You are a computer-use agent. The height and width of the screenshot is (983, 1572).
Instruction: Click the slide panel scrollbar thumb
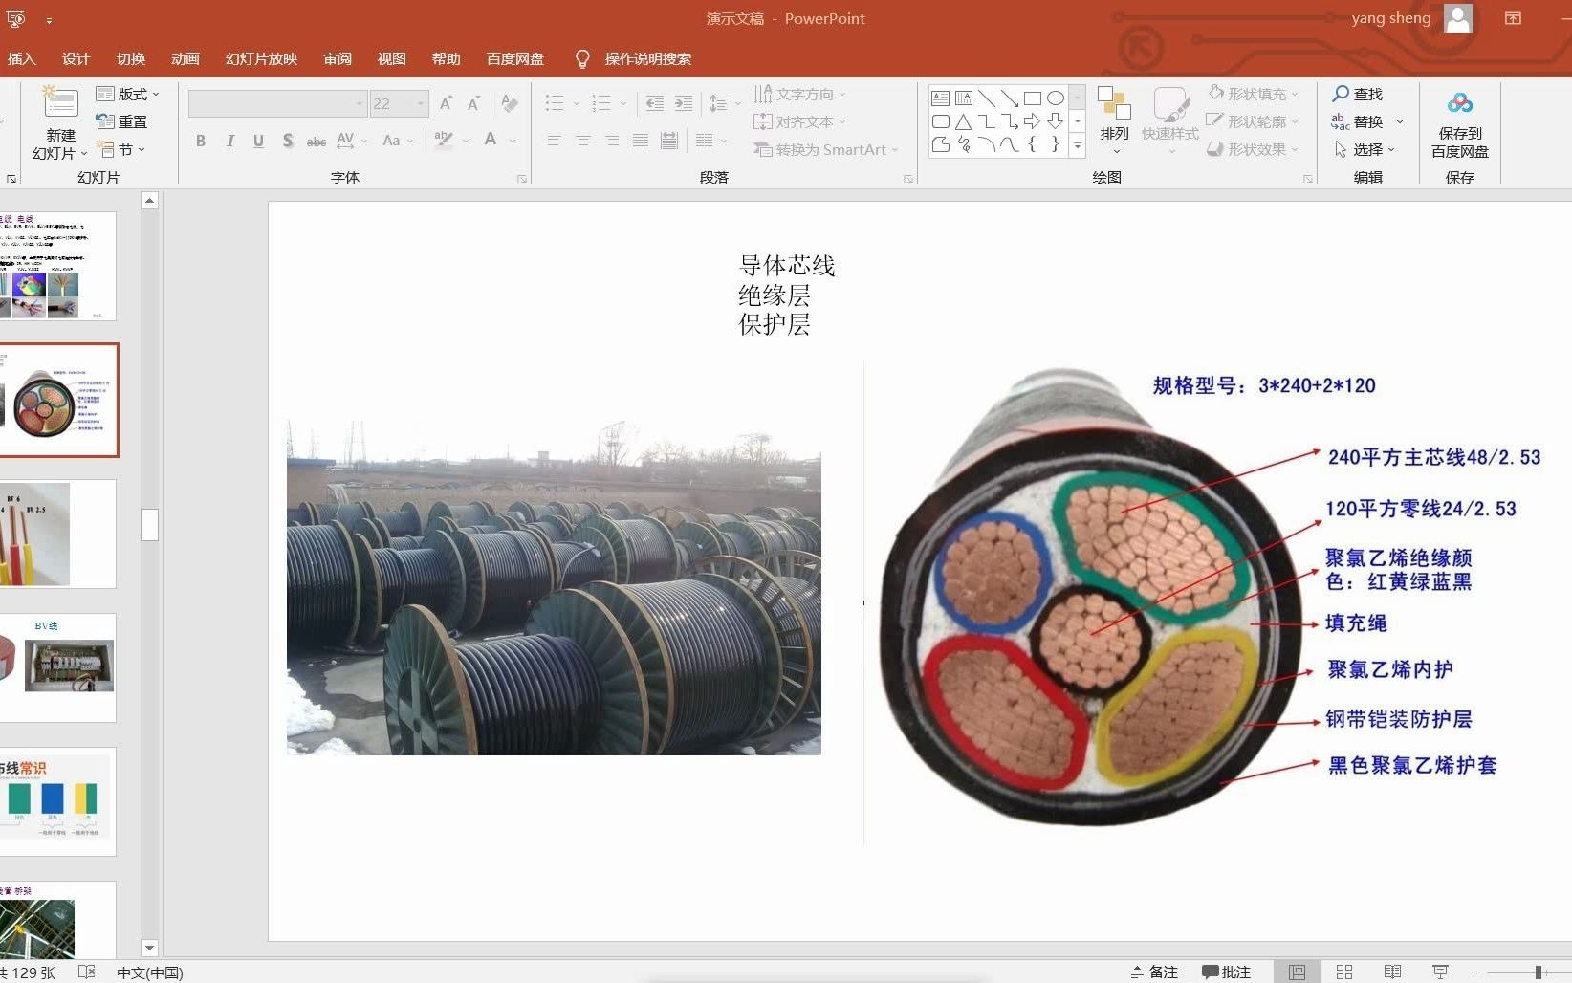(149, 525)
